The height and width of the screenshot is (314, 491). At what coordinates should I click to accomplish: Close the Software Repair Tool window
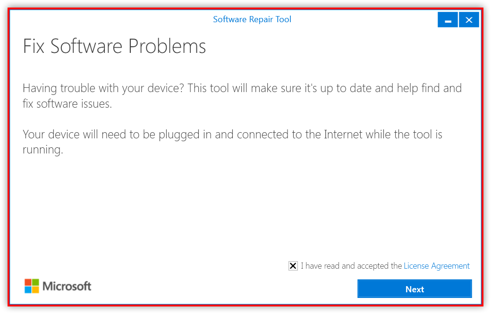(x=469, y=20)
